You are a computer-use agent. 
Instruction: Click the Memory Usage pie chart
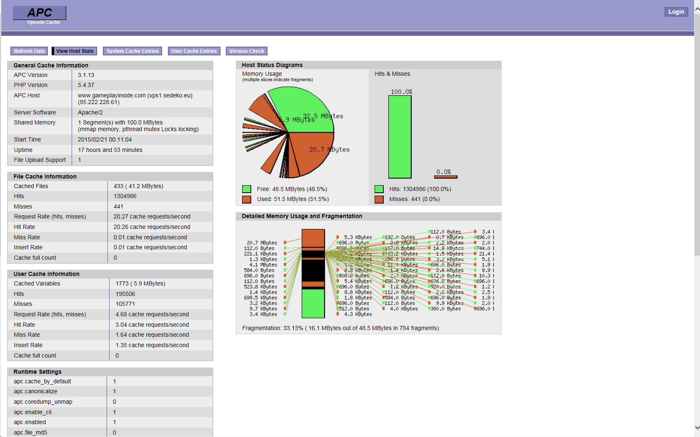(288, 132)
